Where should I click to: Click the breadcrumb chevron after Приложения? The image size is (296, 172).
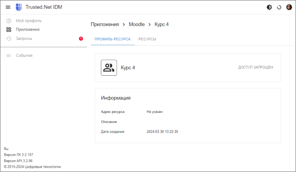[124, 25]
